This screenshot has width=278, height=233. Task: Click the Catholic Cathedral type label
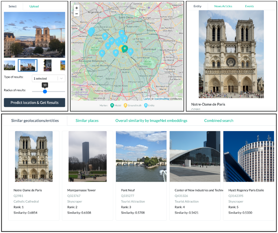26,201
